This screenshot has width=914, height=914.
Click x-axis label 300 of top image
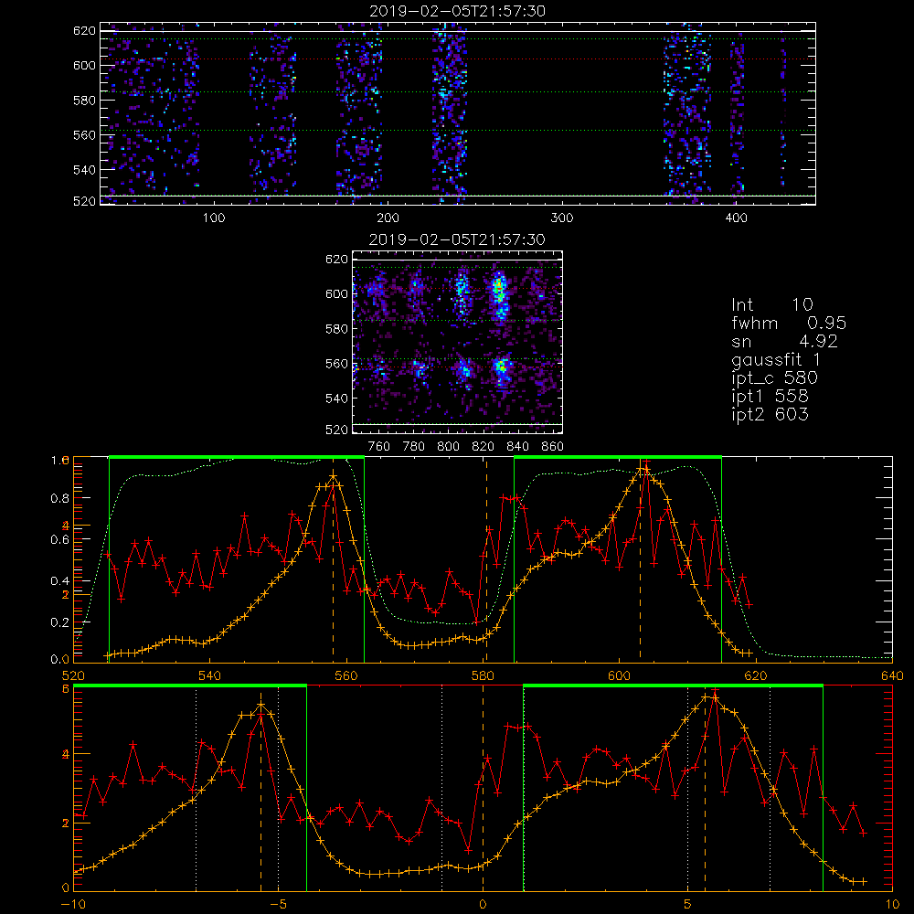[x=562, y=218]
